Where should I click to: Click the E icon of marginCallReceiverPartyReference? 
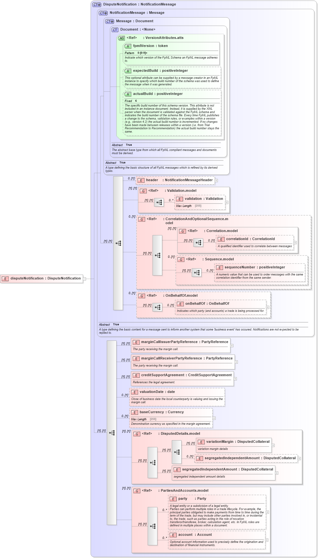click(x=136, y=358)
